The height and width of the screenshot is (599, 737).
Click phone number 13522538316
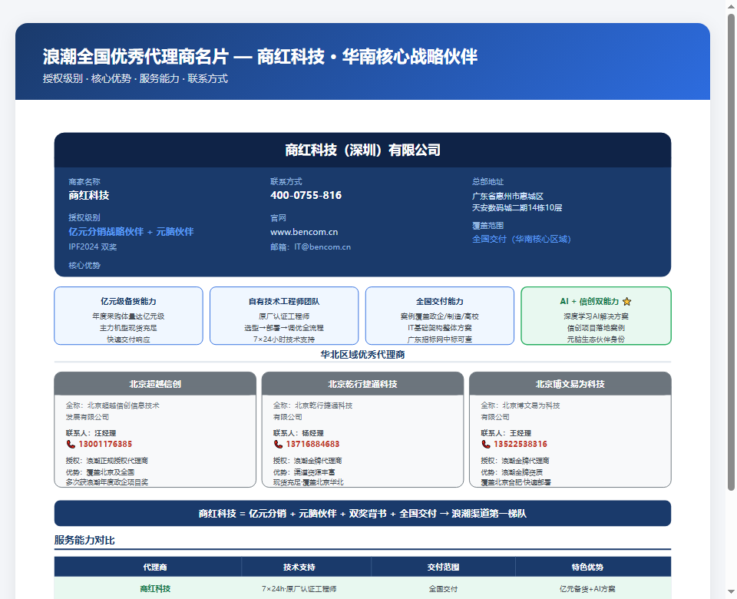(x=521, y=445)
